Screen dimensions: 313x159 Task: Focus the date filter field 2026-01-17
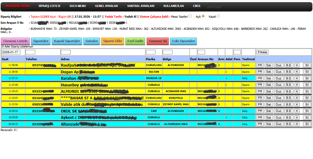(11, 52)
